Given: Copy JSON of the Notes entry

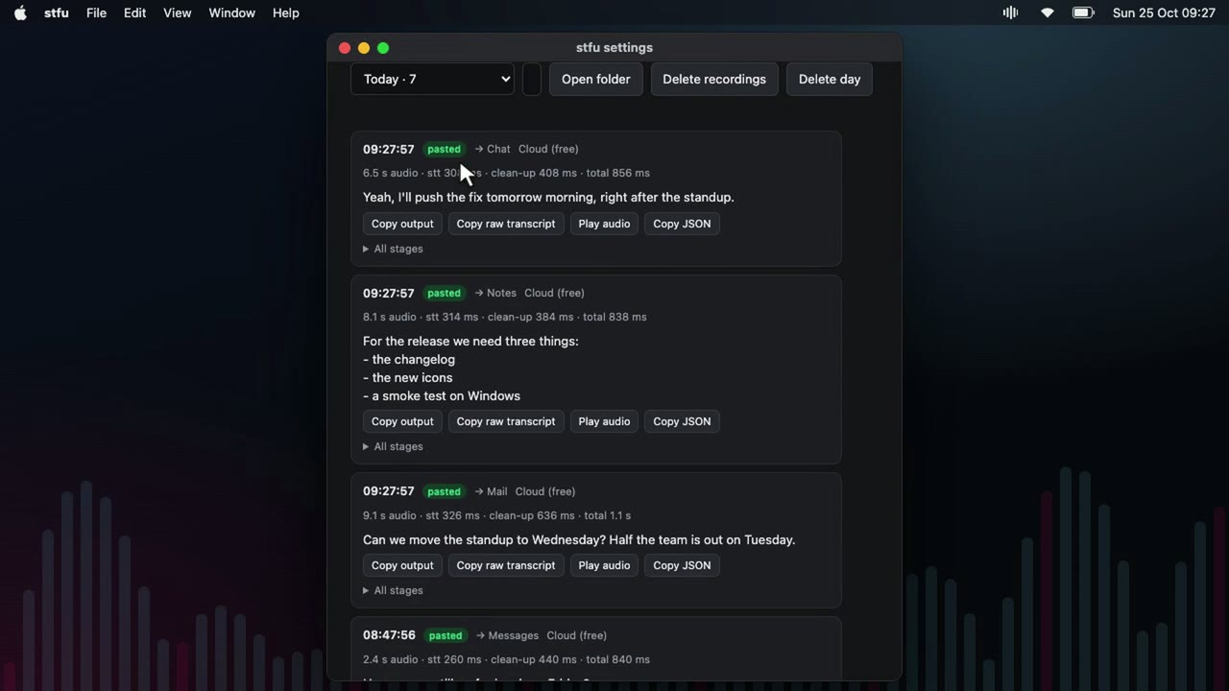Looking at the screenshot, I should [682, 421].
